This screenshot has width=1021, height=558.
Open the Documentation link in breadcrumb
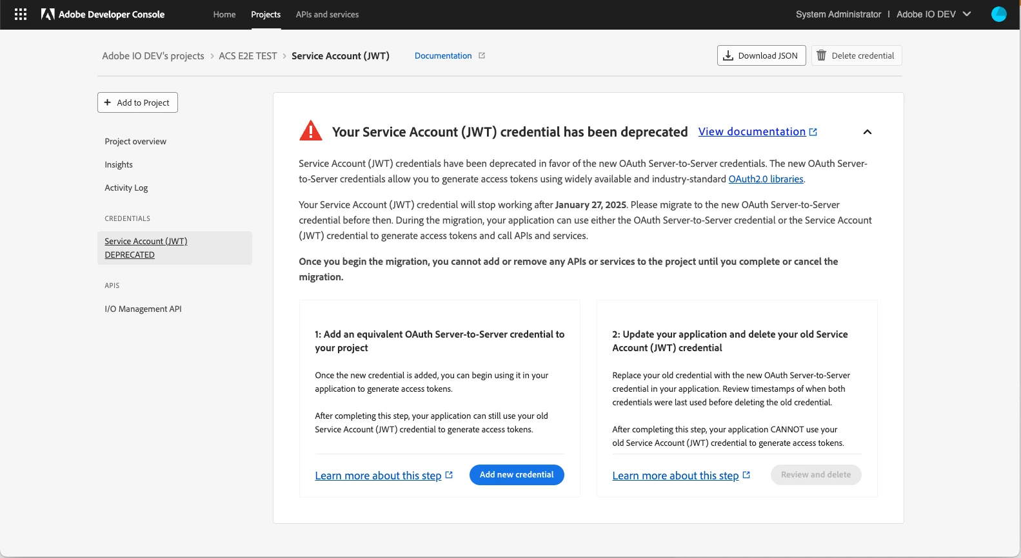(x=443, y=55)
